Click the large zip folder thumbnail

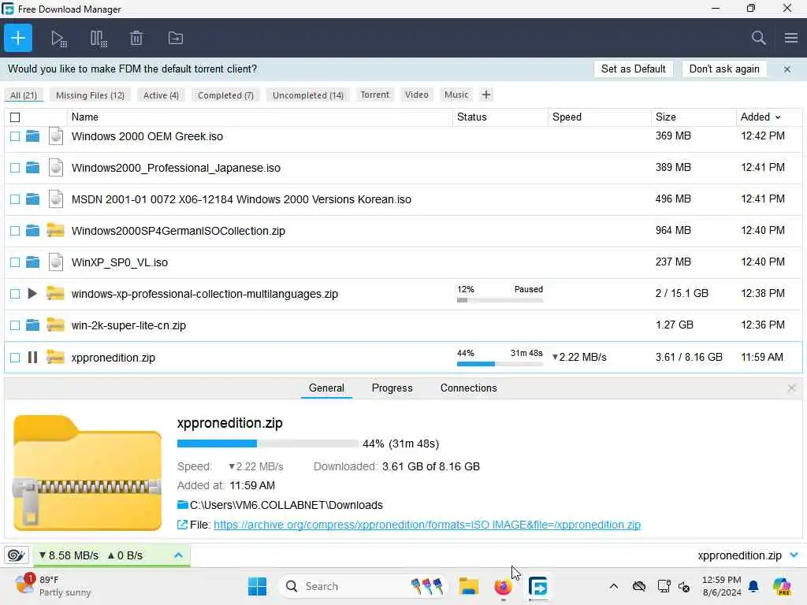tap(87, 473)
